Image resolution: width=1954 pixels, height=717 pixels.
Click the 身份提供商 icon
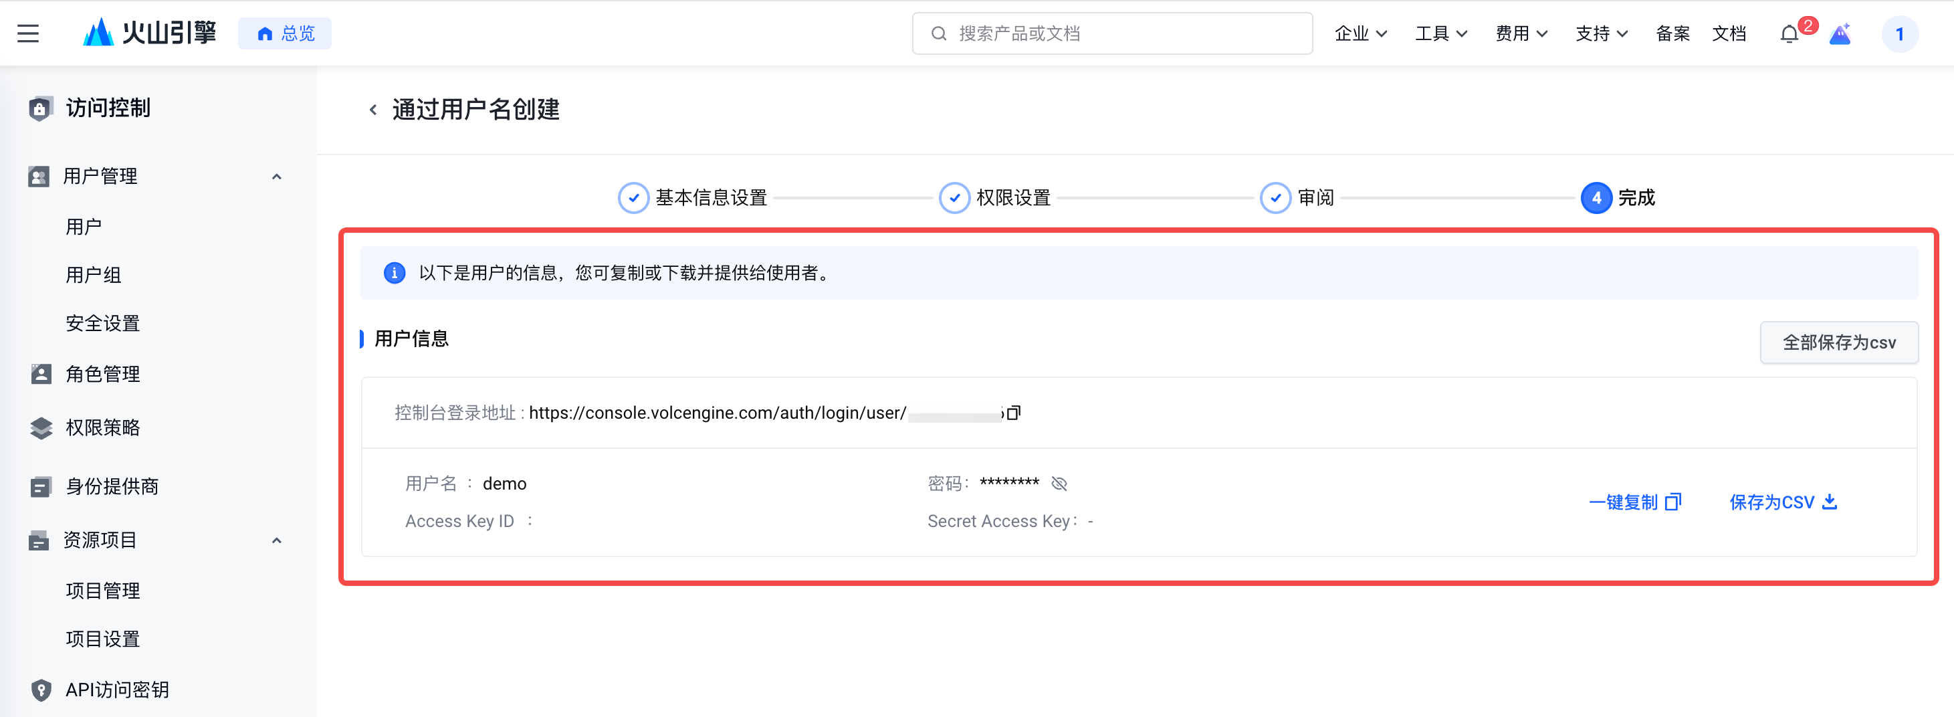click(41, 486)
